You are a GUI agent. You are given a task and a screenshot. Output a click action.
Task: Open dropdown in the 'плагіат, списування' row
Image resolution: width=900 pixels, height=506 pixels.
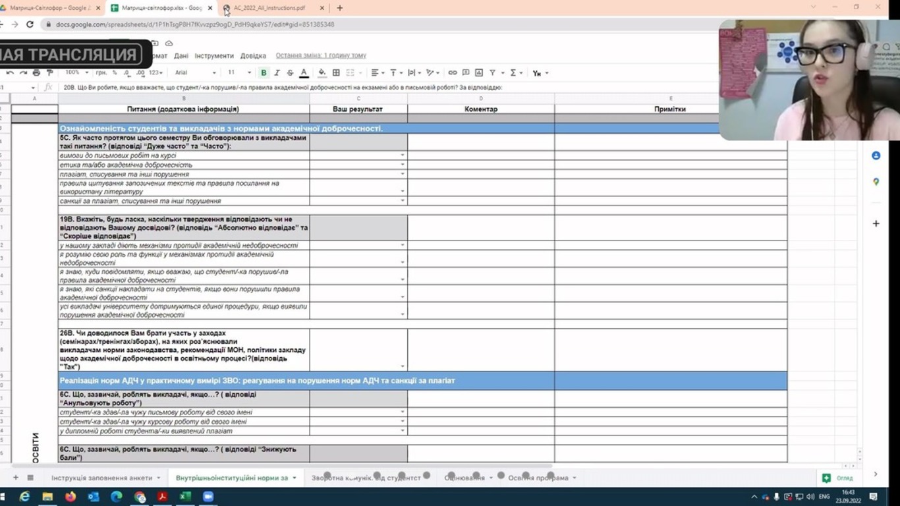click(x=403, y=175)
